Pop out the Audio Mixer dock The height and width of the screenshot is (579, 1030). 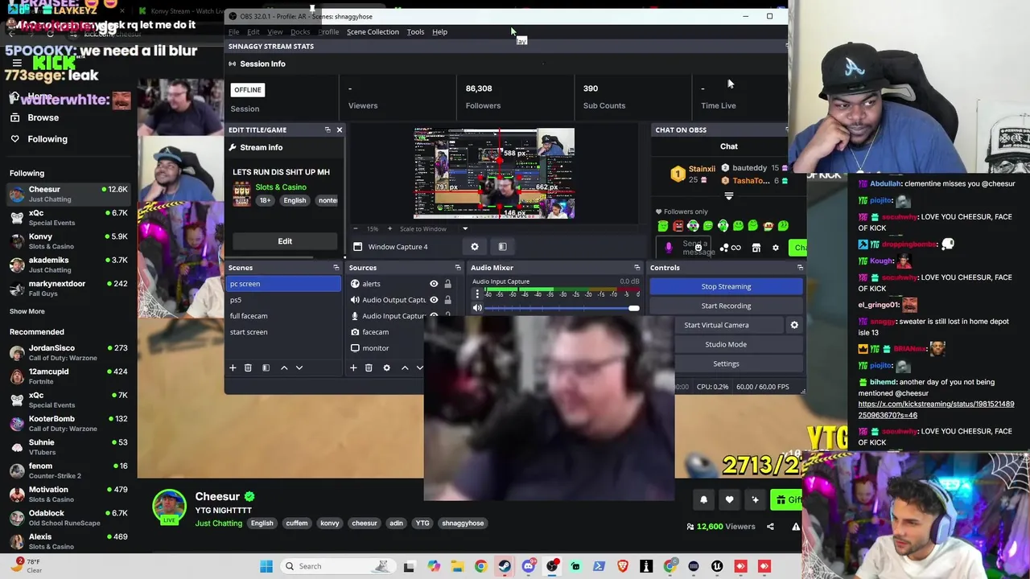coord(637,268)
